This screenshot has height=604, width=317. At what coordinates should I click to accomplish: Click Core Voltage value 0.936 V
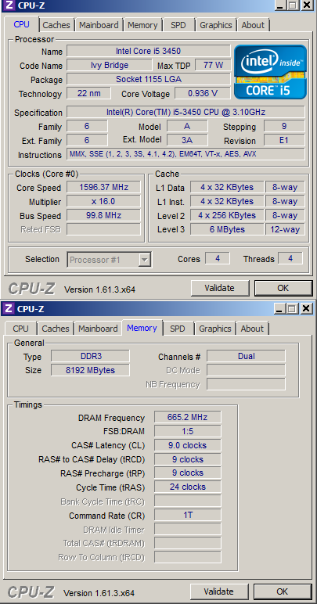point(203,93)
